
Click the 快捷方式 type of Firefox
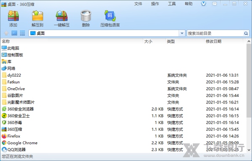(x=175, y=136)
